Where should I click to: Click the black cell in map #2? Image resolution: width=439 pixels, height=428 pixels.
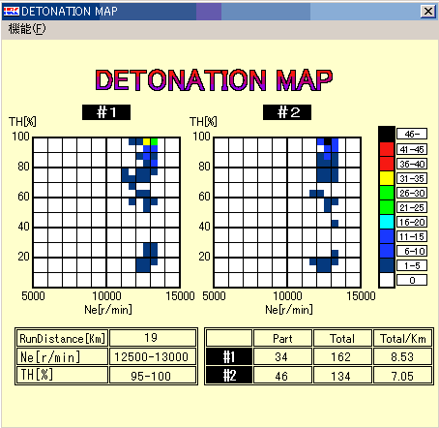328,141
